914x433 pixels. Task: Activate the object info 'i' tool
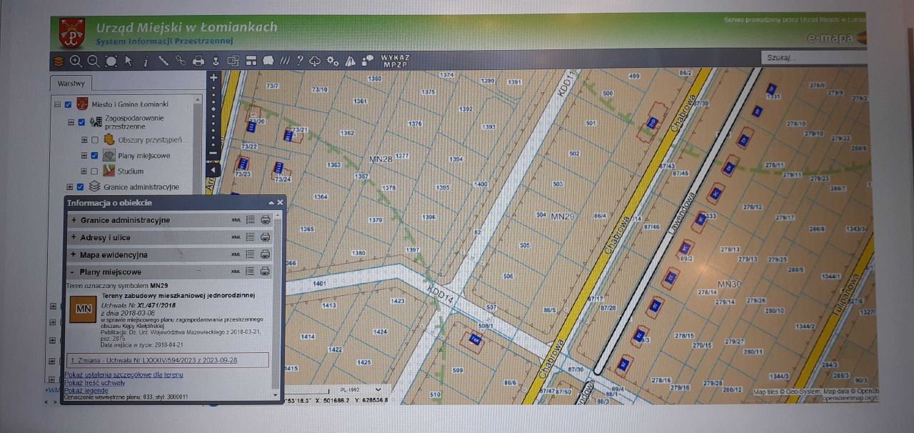(x=146, y=61)
